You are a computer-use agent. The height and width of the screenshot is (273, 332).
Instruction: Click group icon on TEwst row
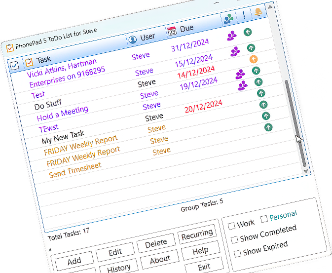[243, 85]
